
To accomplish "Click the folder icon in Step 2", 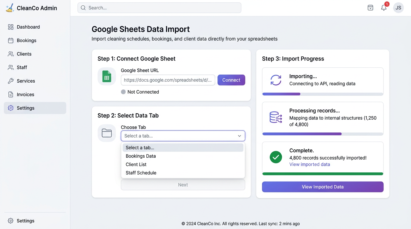I will [107, 133].
